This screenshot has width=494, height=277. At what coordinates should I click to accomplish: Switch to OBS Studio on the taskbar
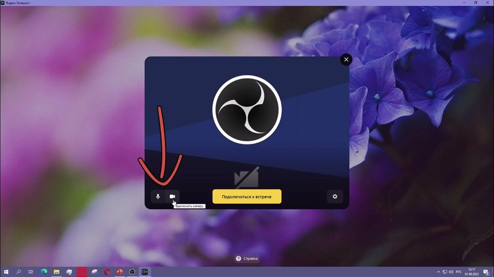click(x=132, y=272)
